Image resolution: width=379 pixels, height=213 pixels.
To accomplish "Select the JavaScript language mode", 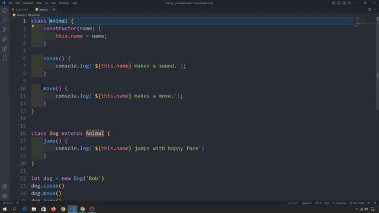I will (341, 203).
